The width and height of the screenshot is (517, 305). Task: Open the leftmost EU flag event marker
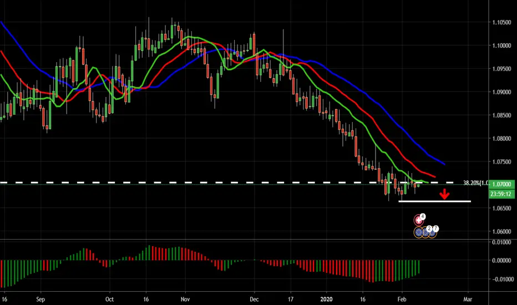pyautogui.click(x=419, y=232)
